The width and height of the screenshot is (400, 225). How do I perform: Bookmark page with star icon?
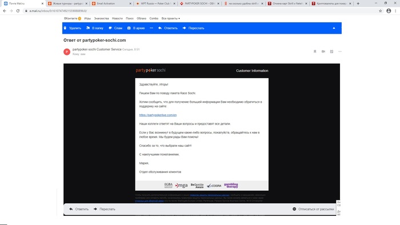[381, 11]
